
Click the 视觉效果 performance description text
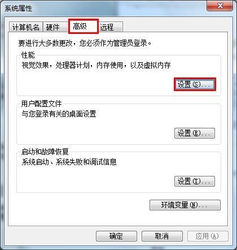pos(96,65)
